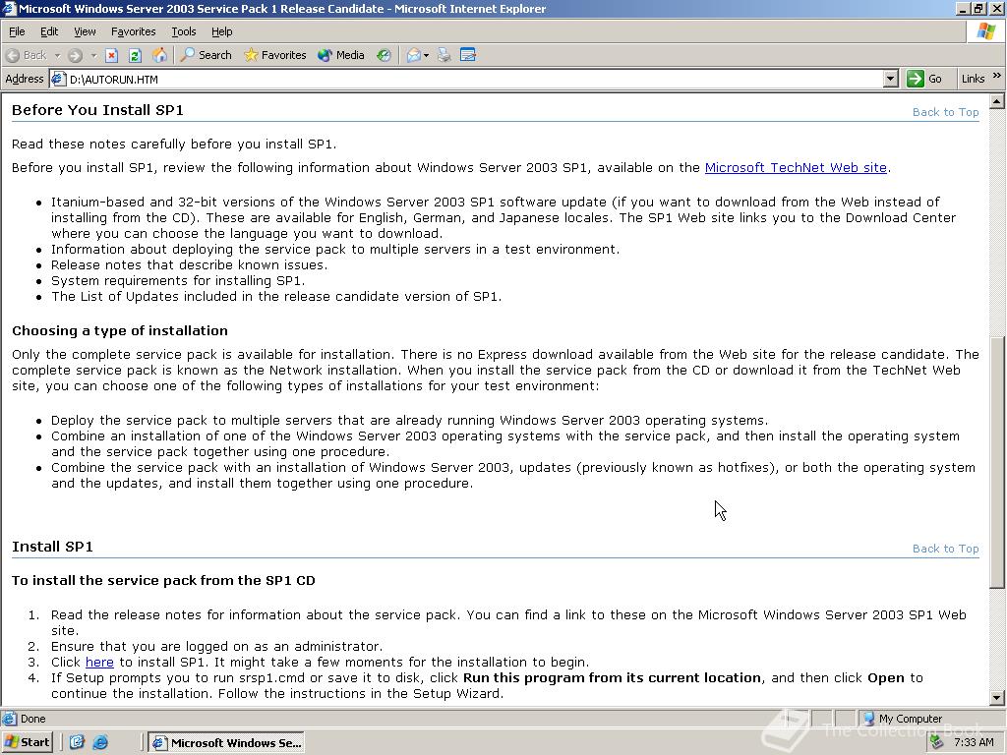Viewport: 1007px width, 755px height.
Task: Click the 'Install SP1' section heading
Action: (53, 547)
